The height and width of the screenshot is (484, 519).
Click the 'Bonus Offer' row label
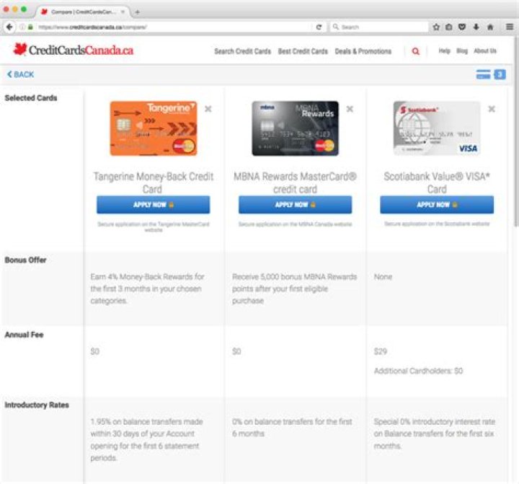click(x=25, y=260)
